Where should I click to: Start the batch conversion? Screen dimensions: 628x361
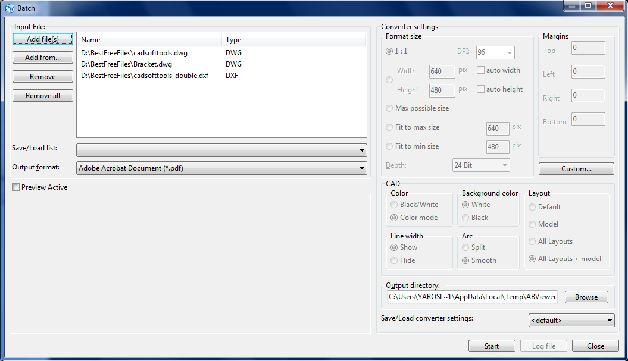[x=492, y=346]
